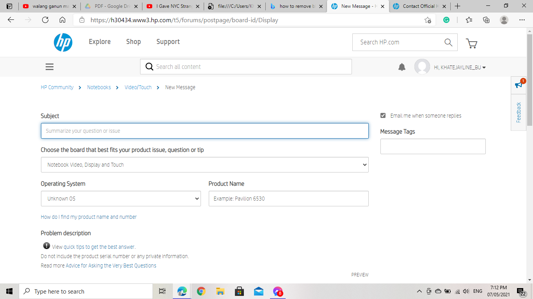The width and height of the screenshot is (533, 299).
Task: Open the shopping cart icon
Action: tap(472, 43)
